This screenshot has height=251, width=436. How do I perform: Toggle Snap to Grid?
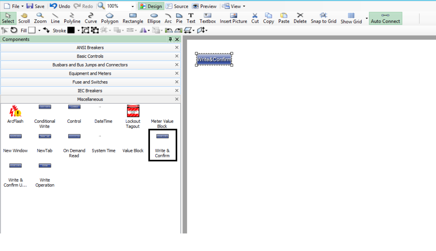[x=323, y=18]
